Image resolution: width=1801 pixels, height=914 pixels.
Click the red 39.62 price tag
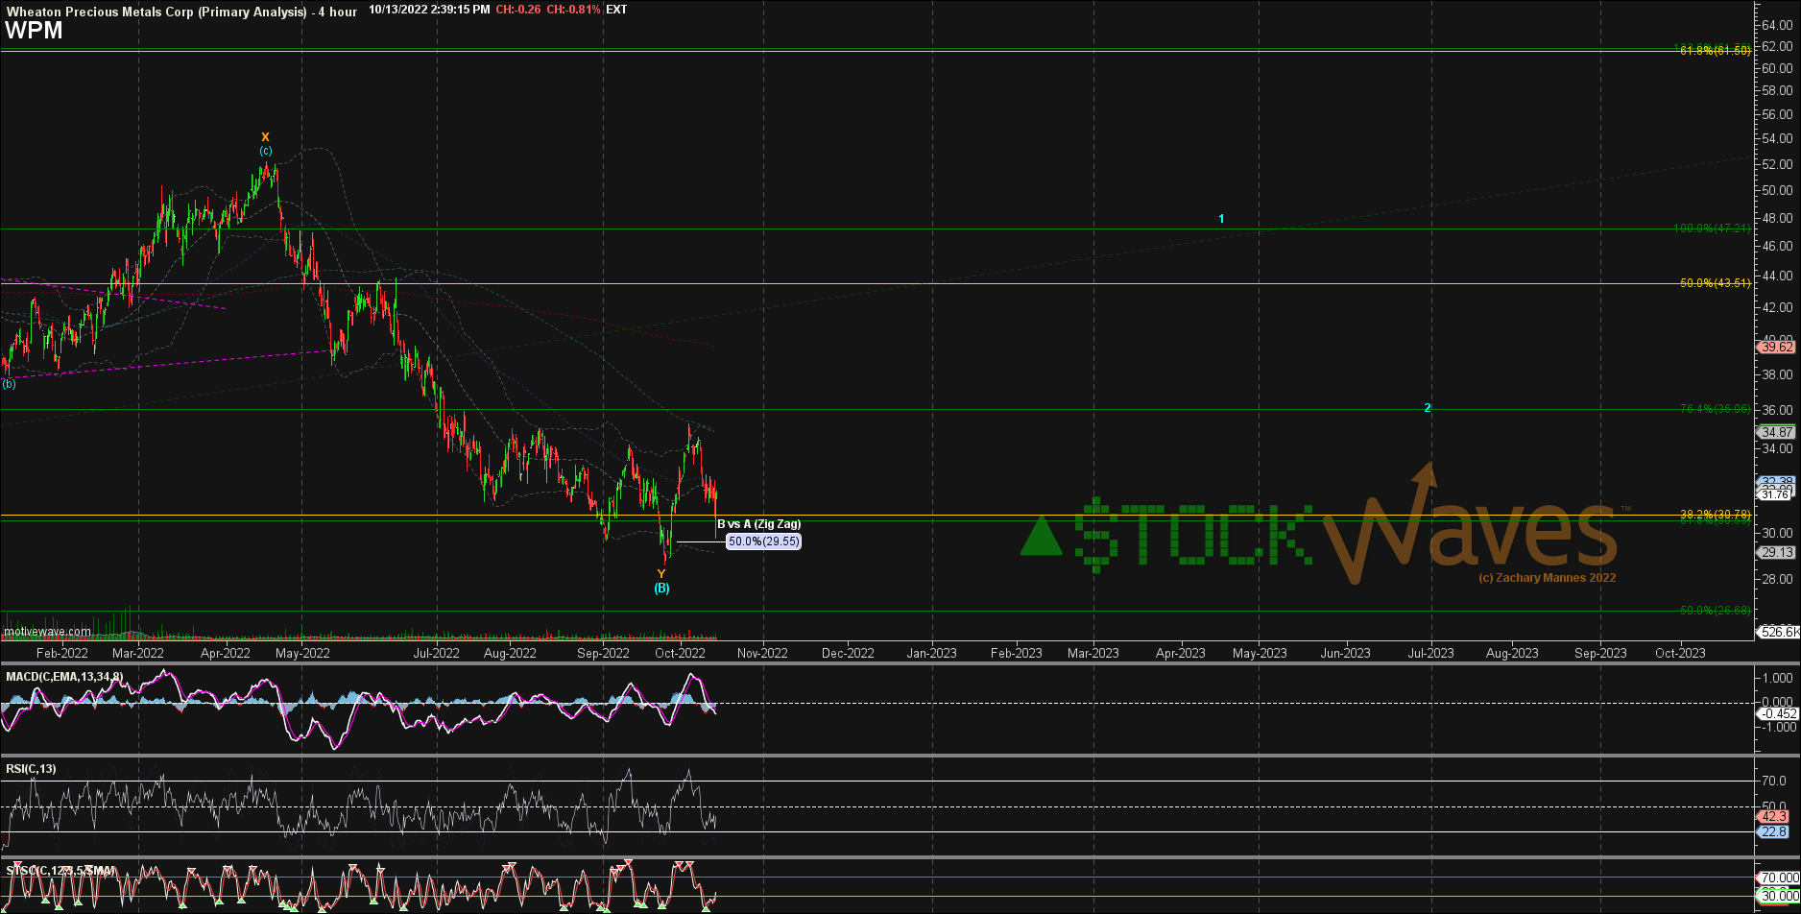click(x=1776, y=348)
